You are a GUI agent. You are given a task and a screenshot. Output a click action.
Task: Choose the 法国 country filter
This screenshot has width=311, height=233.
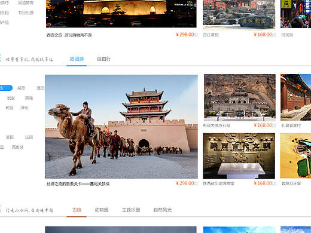pos(29,137)
